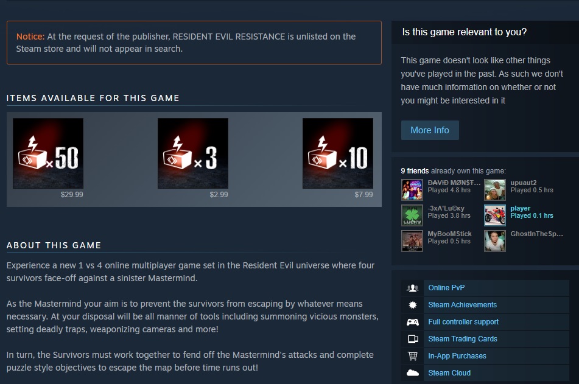579x384 pixels.
Task: Open the friend profile named player
Action: (x=521, y=208)
